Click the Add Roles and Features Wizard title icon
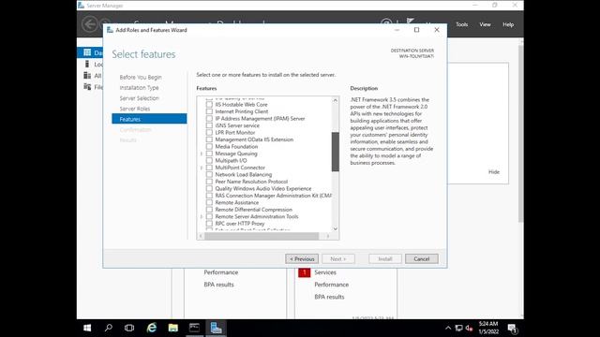 point(110,30)
